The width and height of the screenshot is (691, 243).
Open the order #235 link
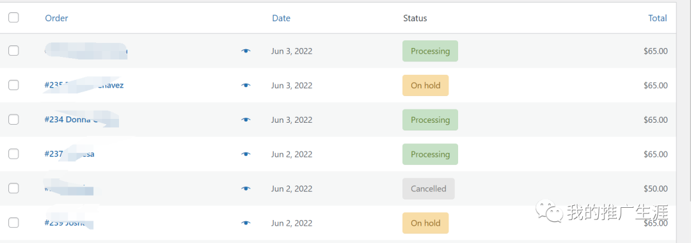coord(84,86)
